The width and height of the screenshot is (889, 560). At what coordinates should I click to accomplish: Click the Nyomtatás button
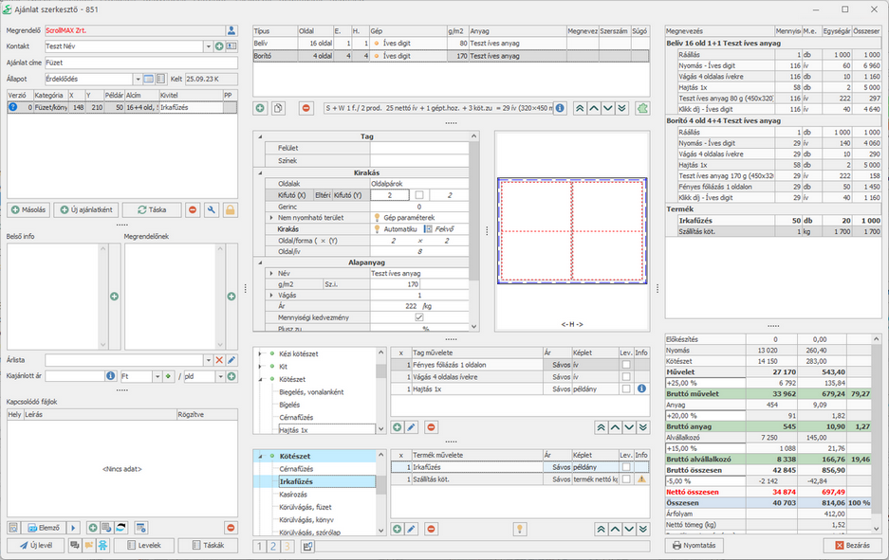[694, 545]
